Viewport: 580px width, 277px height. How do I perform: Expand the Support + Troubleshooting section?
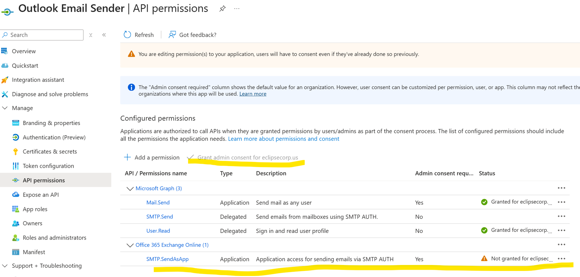5,266
